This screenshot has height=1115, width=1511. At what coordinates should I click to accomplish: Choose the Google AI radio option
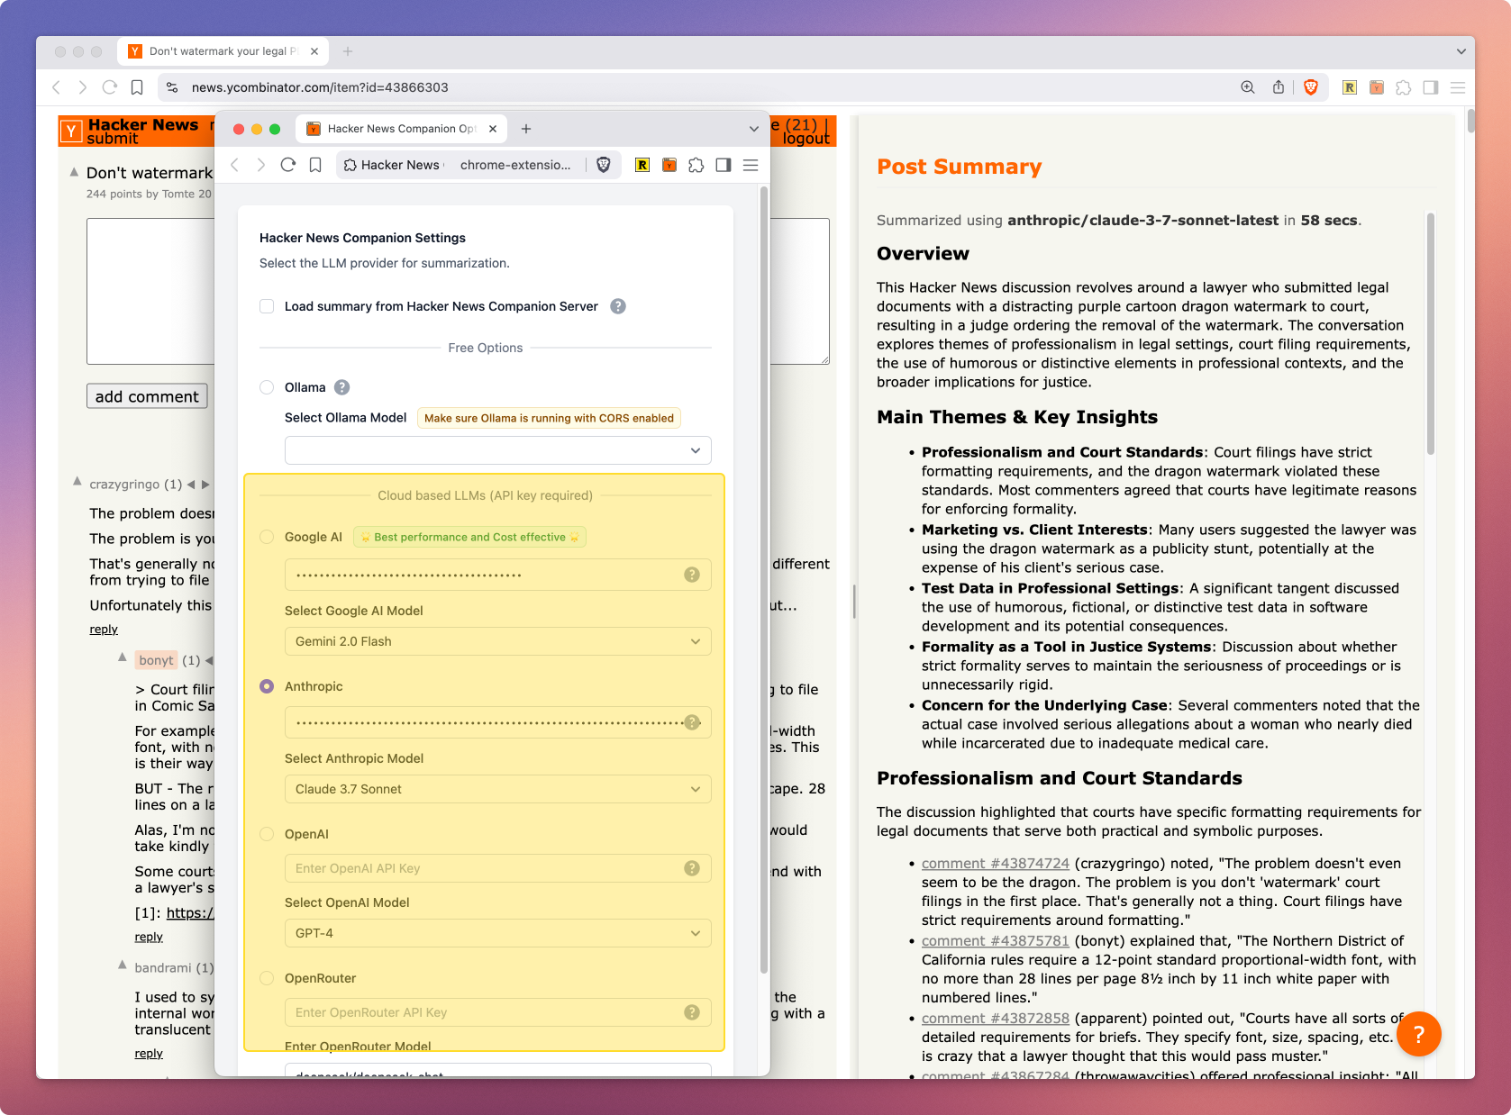(267, 537)
